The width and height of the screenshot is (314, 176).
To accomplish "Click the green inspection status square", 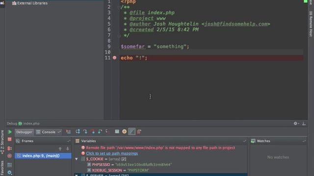I will click(x=306, y=1).
